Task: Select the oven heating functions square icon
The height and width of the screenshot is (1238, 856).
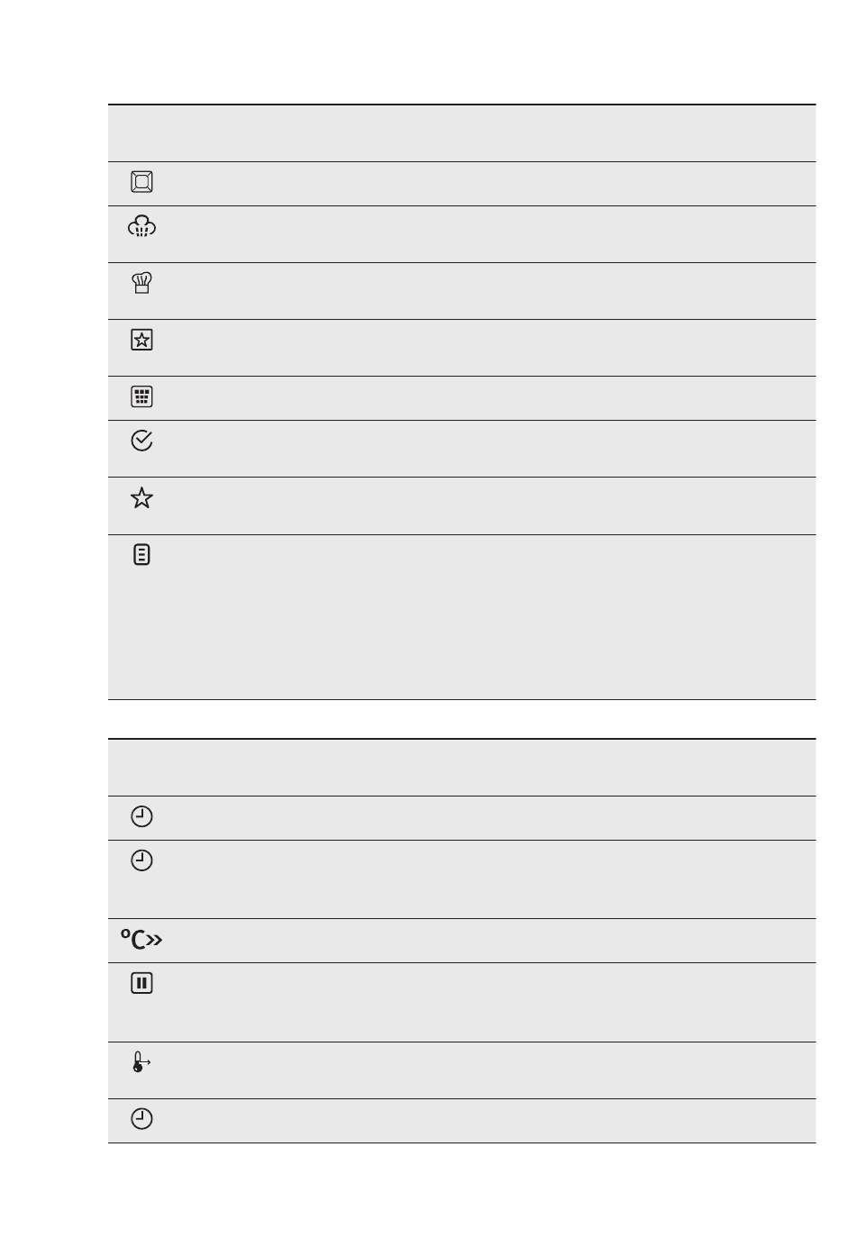Action: [x=141, y=182]
